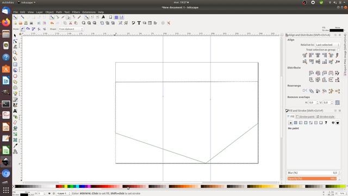
Task: Toggle 'Treat selection as group' checkbox
Action: pyautogui.click(x=338, y=50)
